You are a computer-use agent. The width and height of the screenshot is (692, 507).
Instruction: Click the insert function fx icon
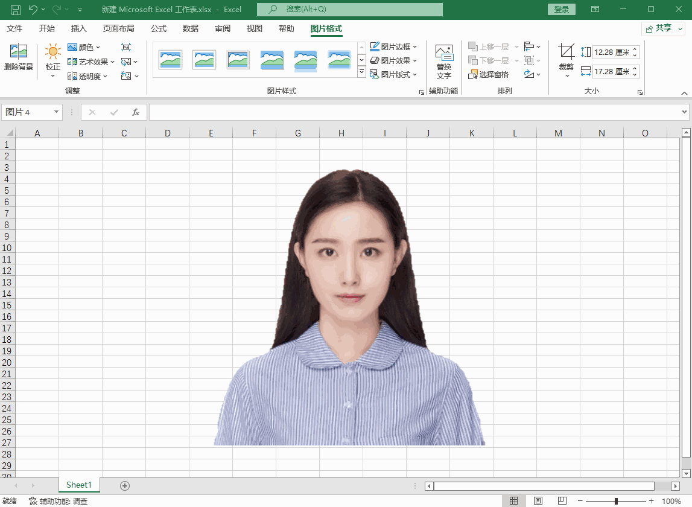coord(136,112)
